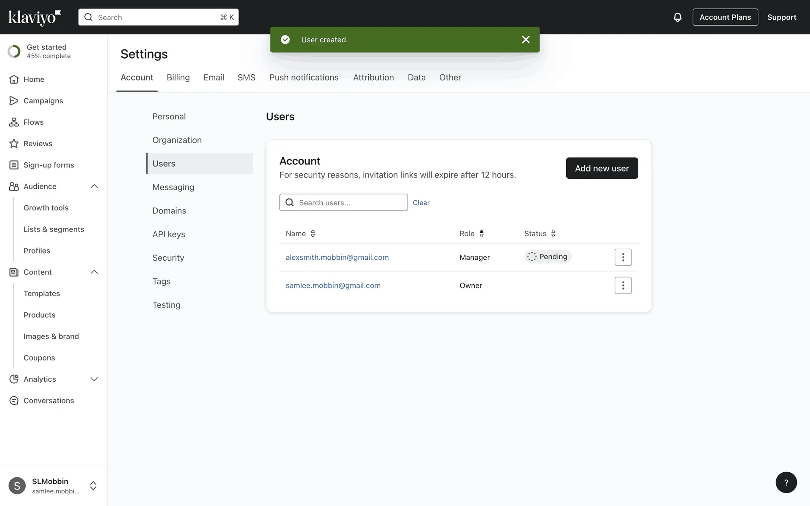Screen dimensions: 810x506
Task: Sort users by Role column
Action: (481, 234)
